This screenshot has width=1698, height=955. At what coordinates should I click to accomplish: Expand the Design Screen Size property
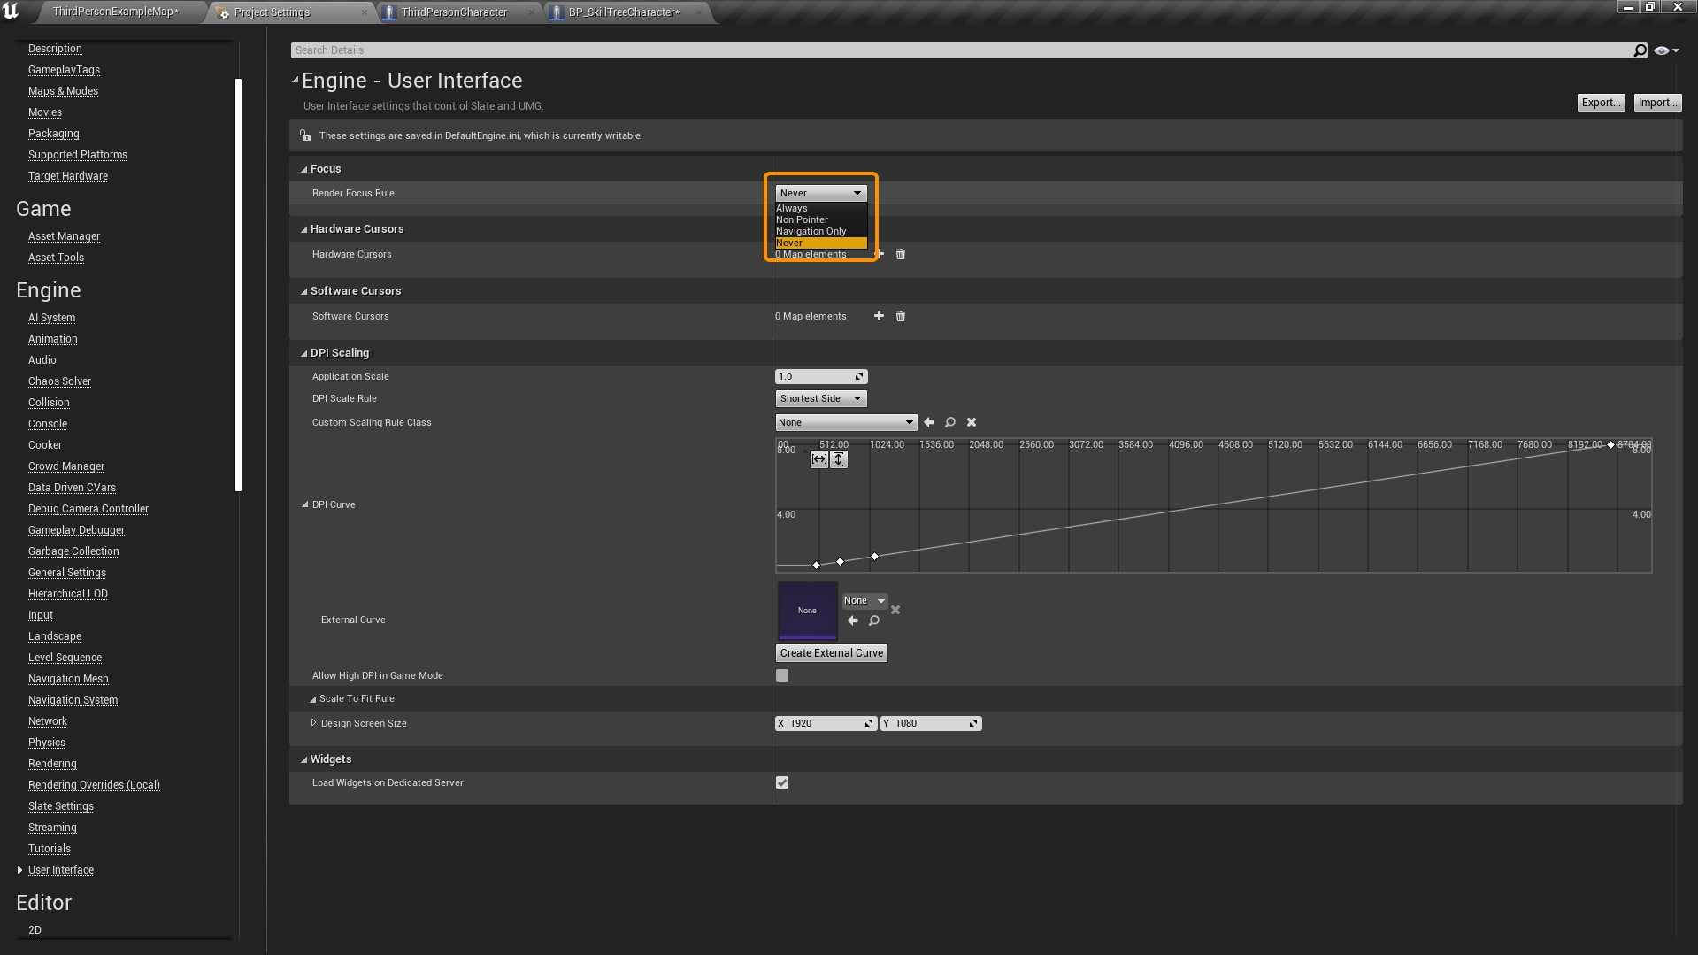313,723
